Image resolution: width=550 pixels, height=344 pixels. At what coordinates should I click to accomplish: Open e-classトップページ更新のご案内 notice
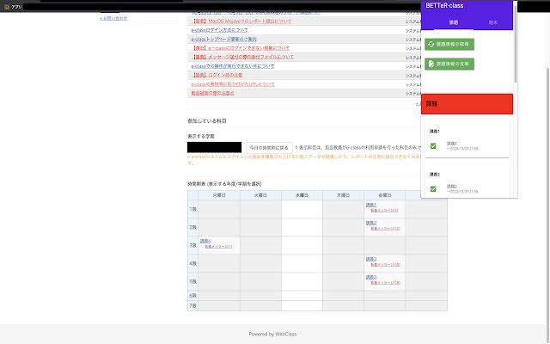click(223, 40)
